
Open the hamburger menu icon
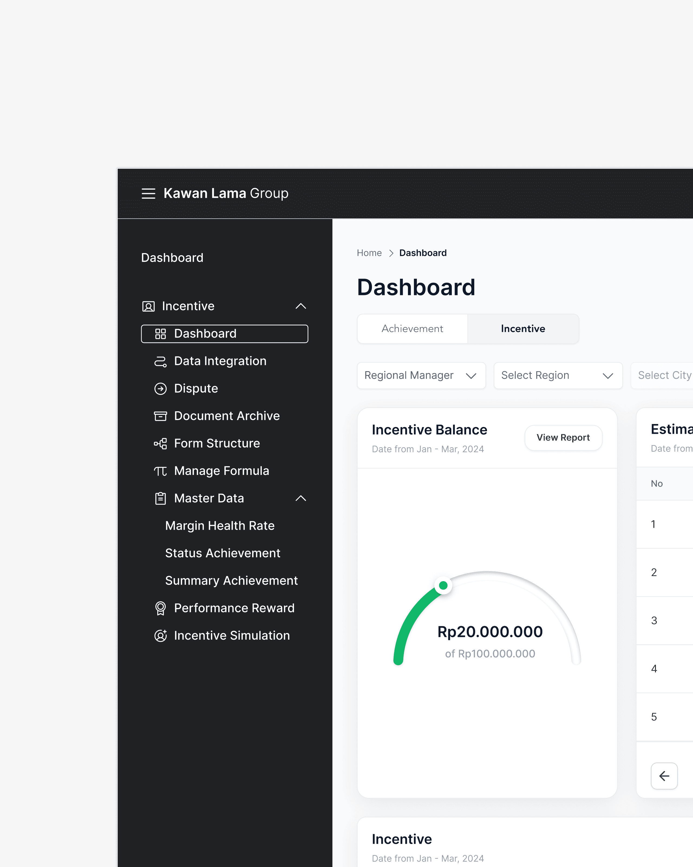148,193
